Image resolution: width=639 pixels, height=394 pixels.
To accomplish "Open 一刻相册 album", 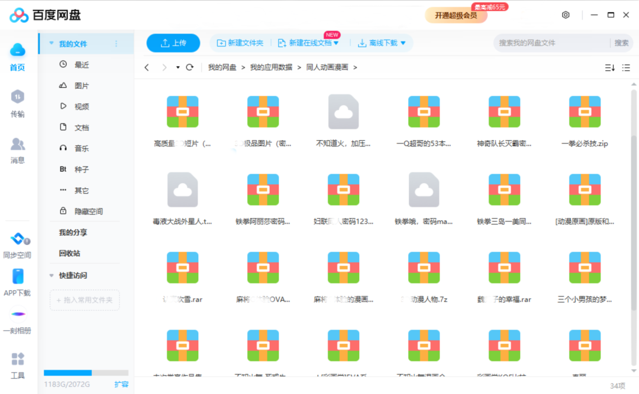I will [x=17, y=321].
